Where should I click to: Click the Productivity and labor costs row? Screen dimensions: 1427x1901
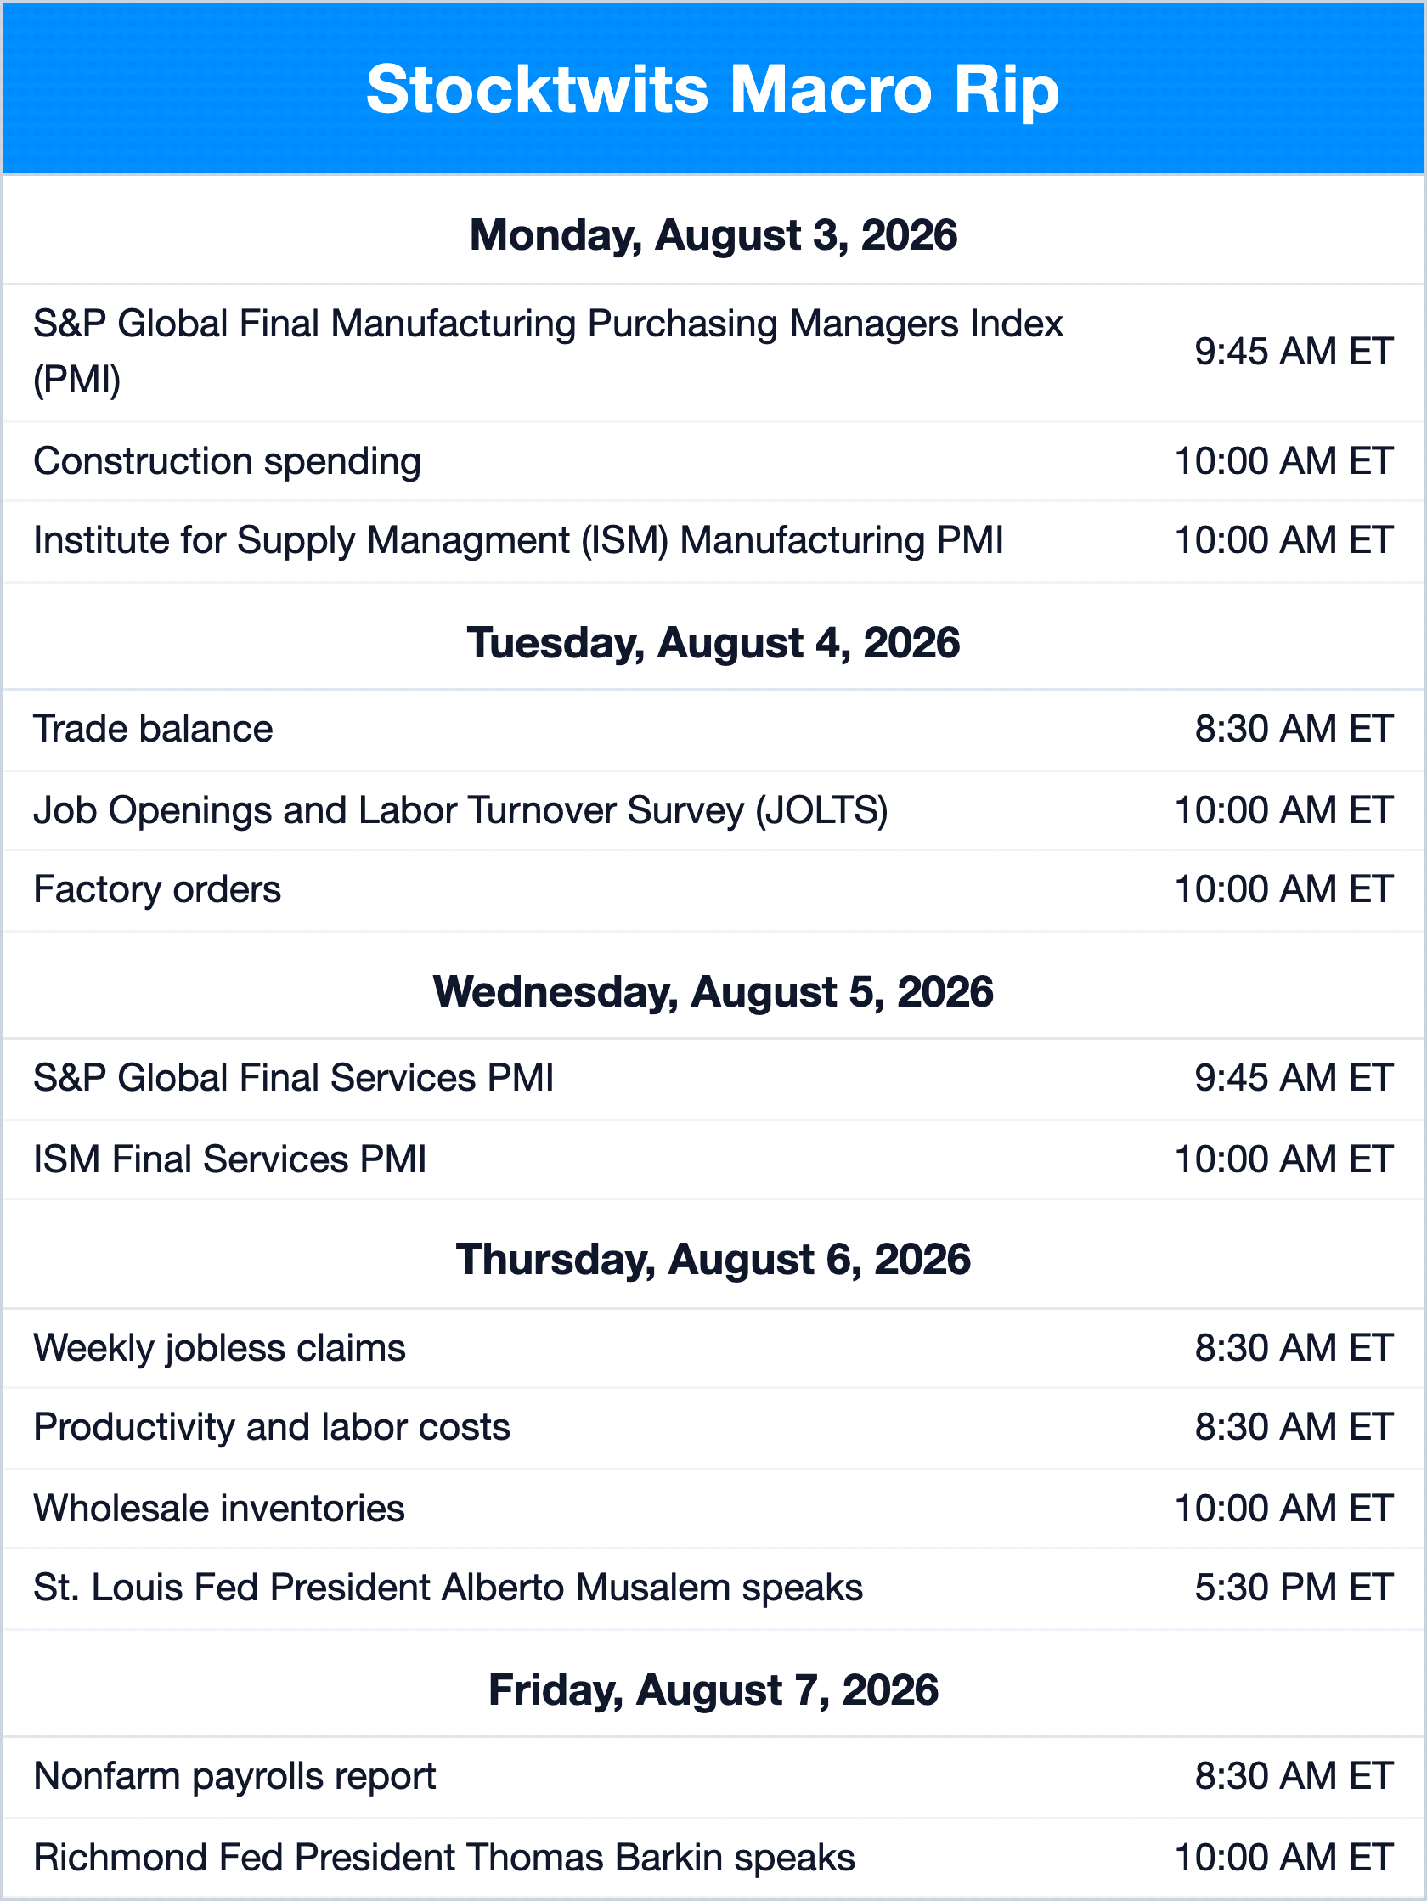713,1428
